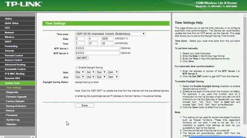247x138 pixels.
Task: Click the help panel vertical scrollbar
Action: 245,71
